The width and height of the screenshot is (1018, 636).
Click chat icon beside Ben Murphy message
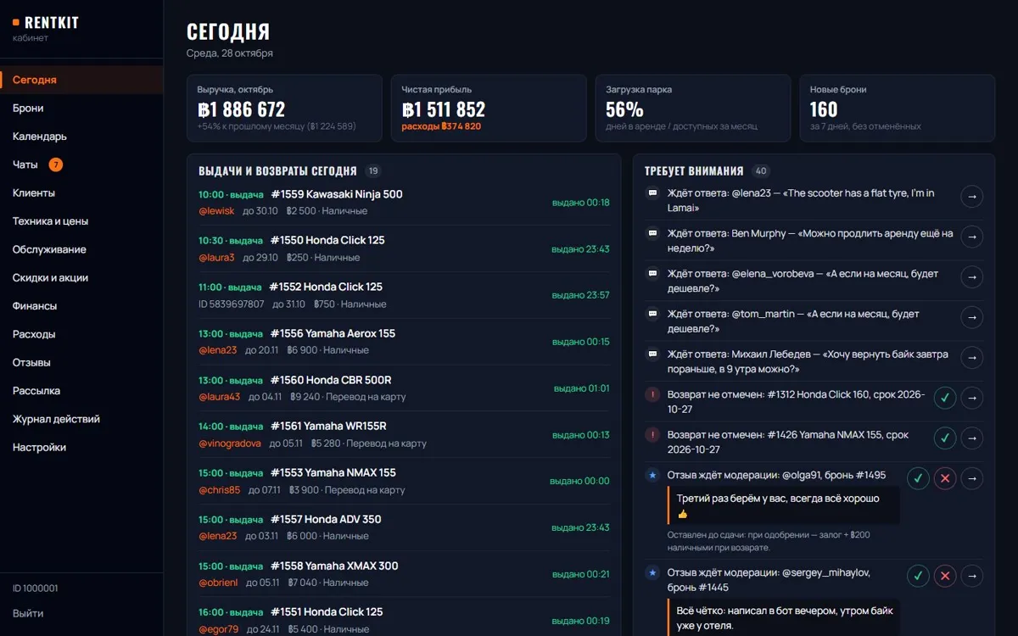[x=652, y=233]
